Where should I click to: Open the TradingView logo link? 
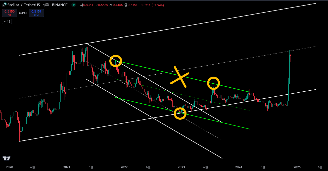point(7,158)
